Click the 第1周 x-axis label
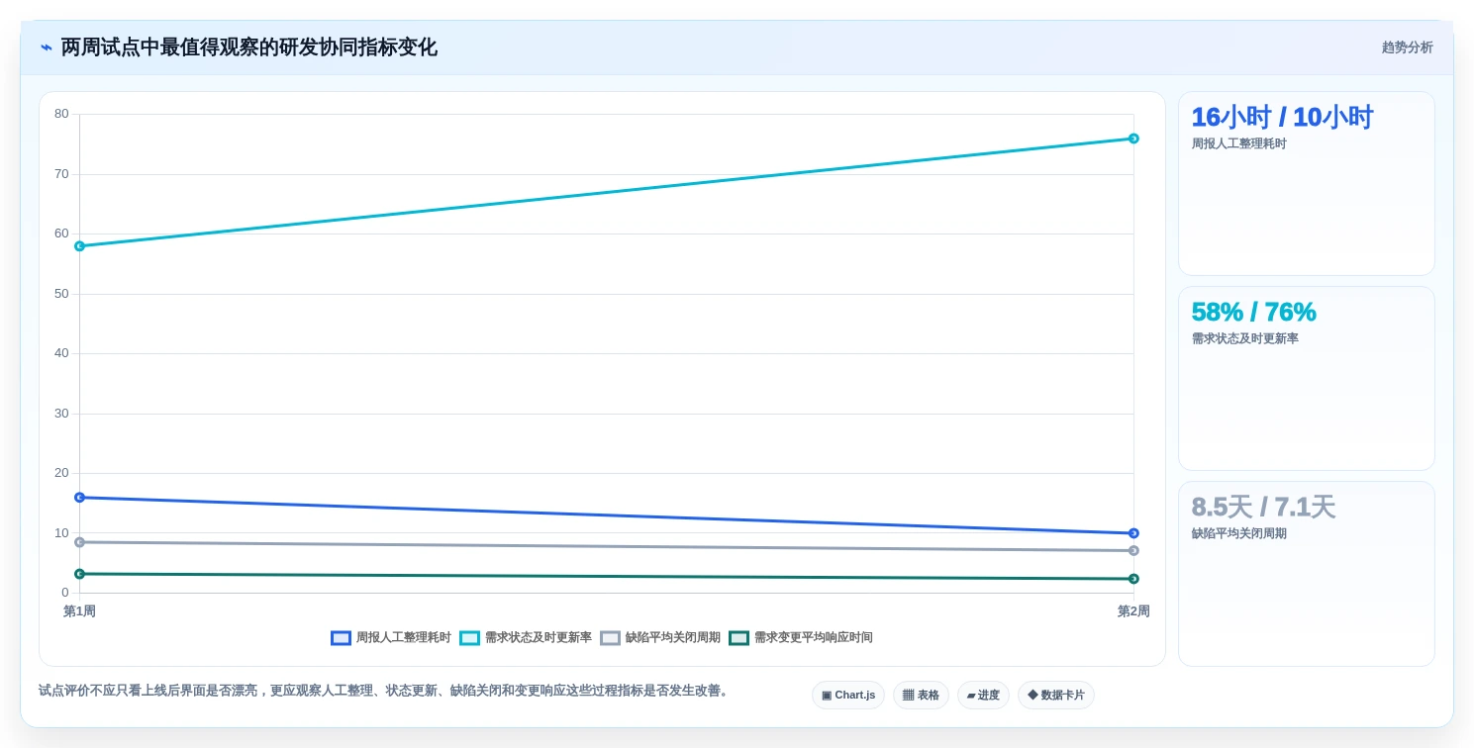Screen dimensions: 1474x748 tap(79, 612)
